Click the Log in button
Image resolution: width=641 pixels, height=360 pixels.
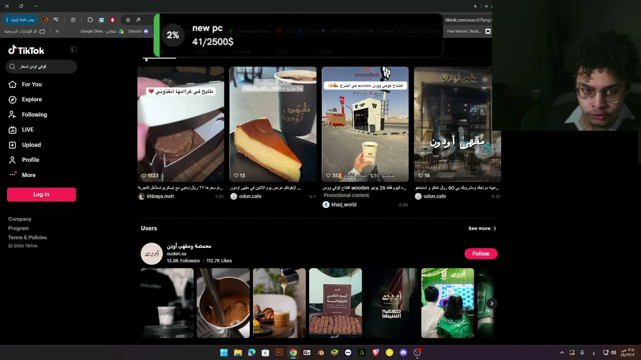tap(41, 194)
